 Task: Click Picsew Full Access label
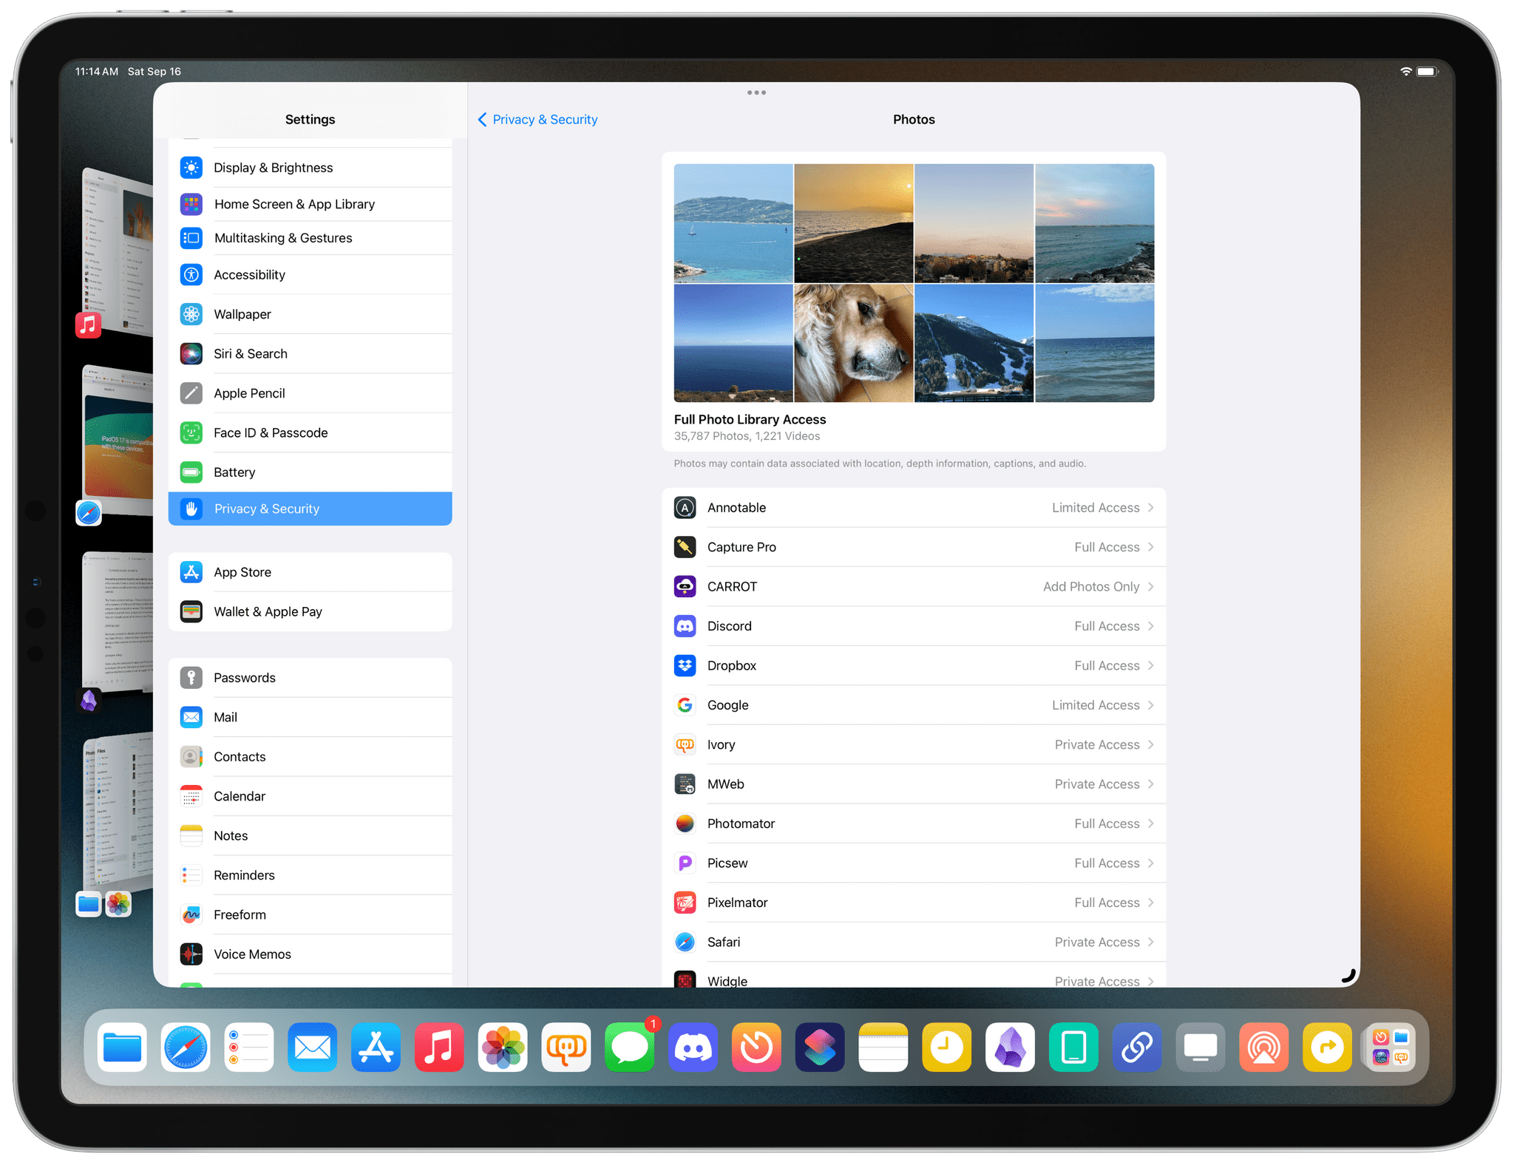click(1107, 863)
